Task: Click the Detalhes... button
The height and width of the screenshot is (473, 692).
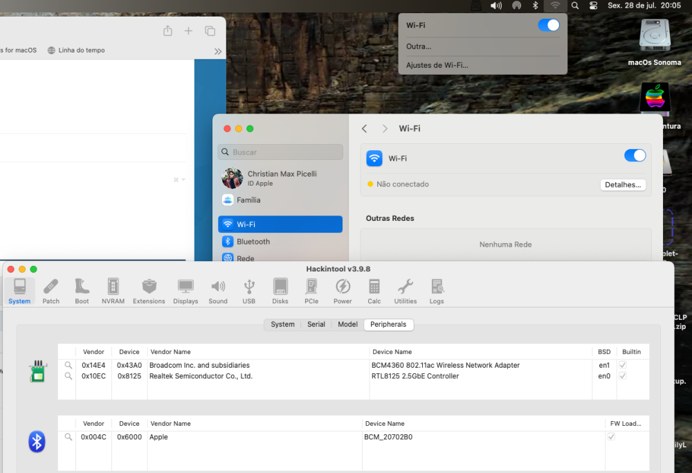Action: click(623, 185)
